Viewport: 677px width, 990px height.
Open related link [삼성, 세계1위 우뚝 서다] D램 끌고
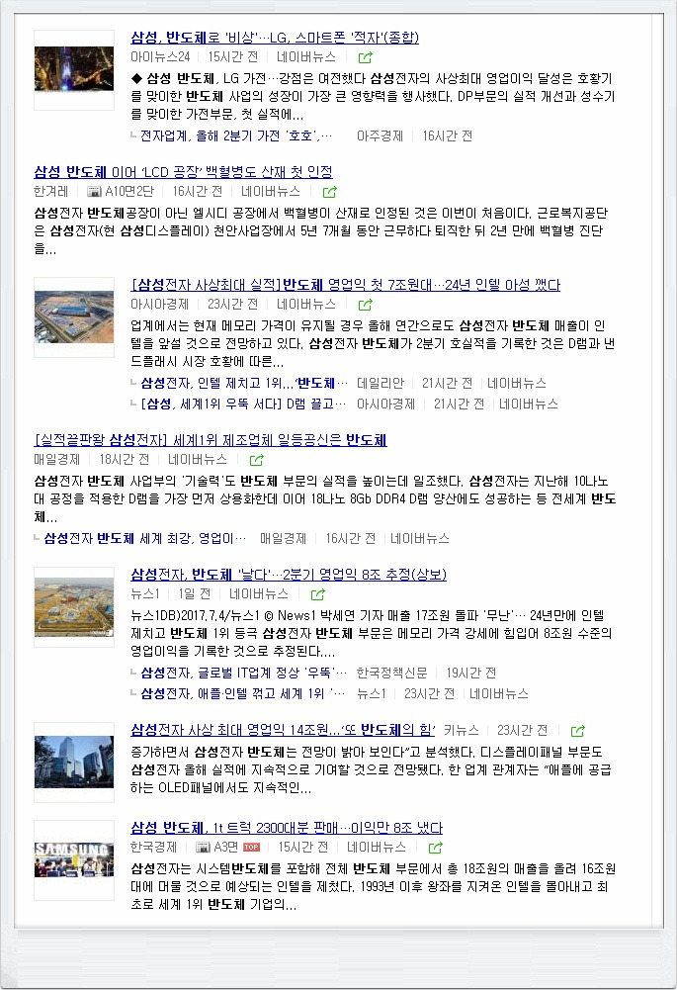pos(243,405)
